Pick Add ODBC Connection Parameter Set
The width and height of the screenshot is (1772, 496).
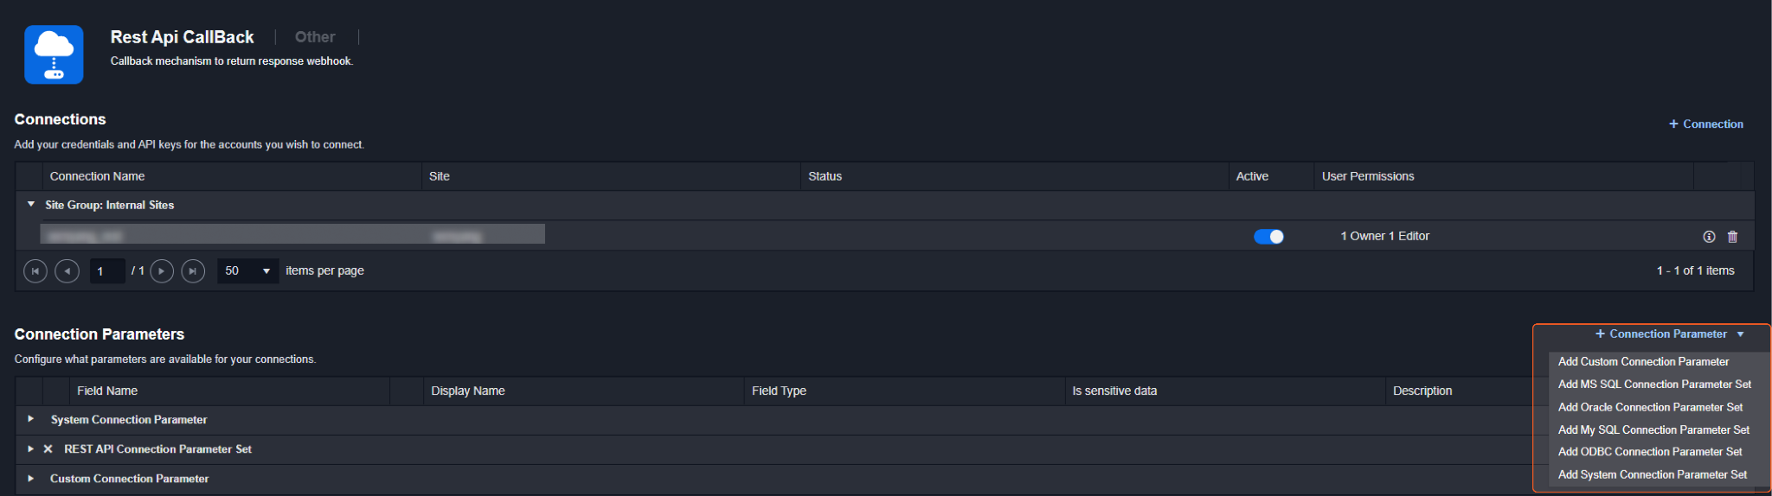[x=1650, y=452]
